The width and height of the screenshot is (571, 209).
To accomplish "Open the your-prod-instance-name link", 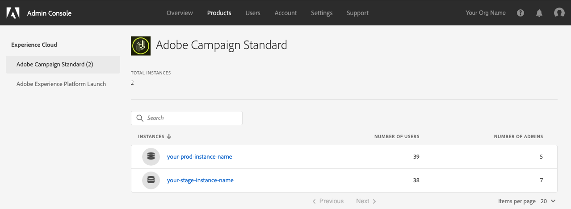I will click(199, 157).
